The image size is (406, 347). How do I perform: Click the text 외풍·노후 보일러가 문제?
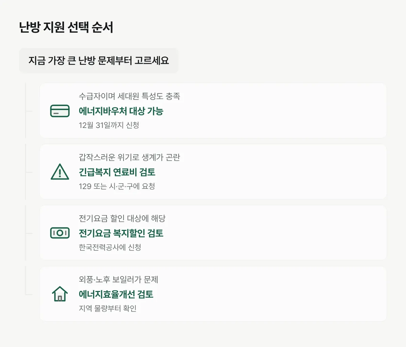click(118, 279)
